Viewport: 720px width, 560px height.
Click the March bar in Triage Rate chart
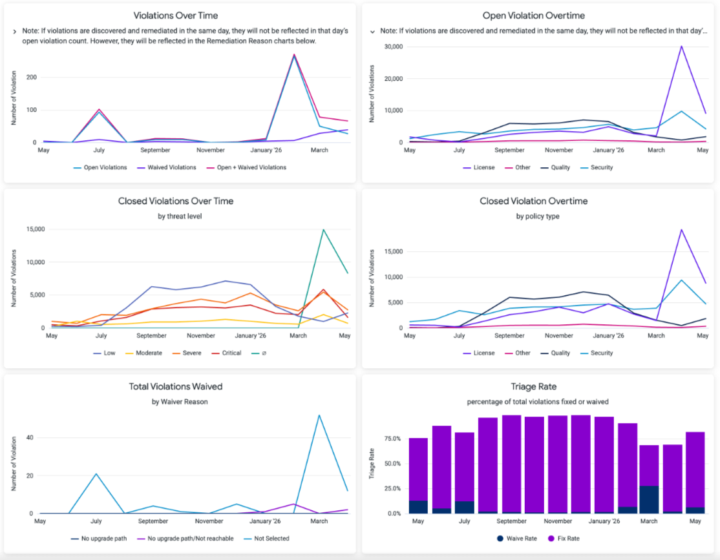click(649, 479)
